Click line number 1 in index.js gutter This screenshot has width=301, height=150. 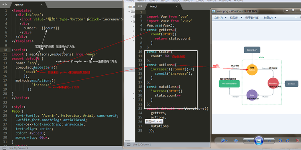141,12
